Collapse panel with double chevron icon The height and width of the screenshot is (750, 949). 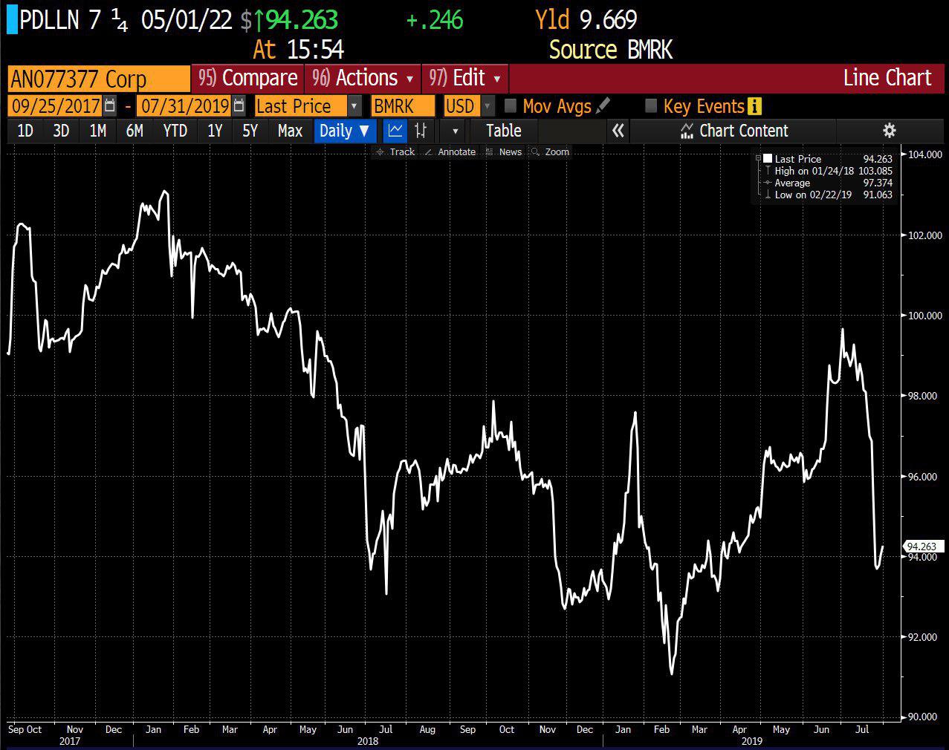pyautogui.click(x=618, y=131)
